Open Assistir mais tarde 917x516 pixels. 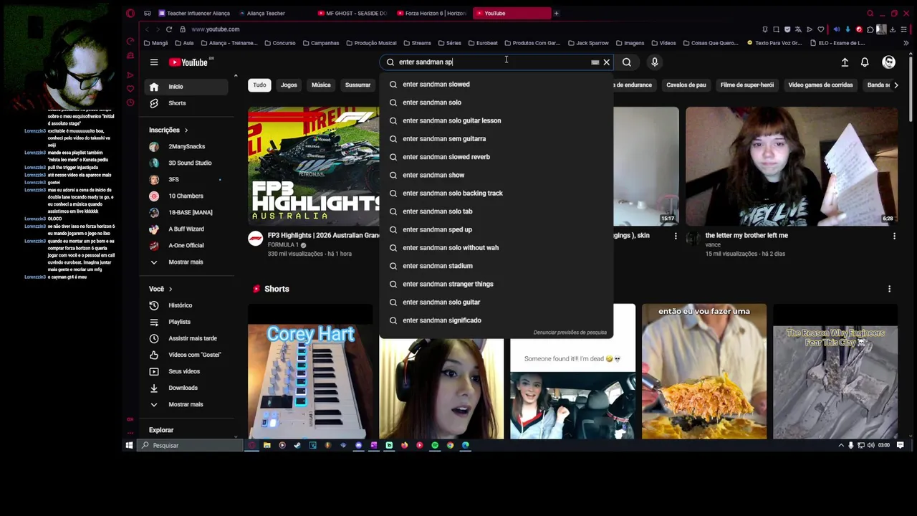pos(188,338)
